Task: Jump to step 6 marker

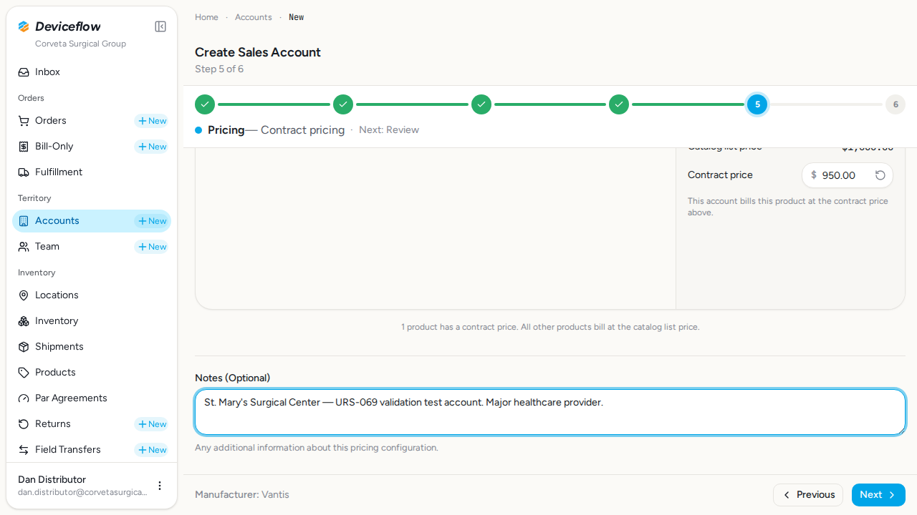Action: [x=896, y=104]
